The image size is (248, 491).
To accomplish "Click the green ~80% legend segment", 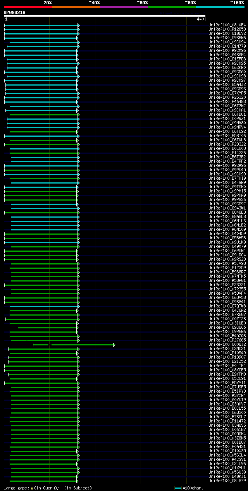I will [172, 7].
